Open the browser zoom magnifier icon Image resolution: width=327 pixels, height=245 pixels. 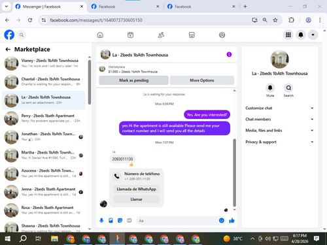pos(265,20)
